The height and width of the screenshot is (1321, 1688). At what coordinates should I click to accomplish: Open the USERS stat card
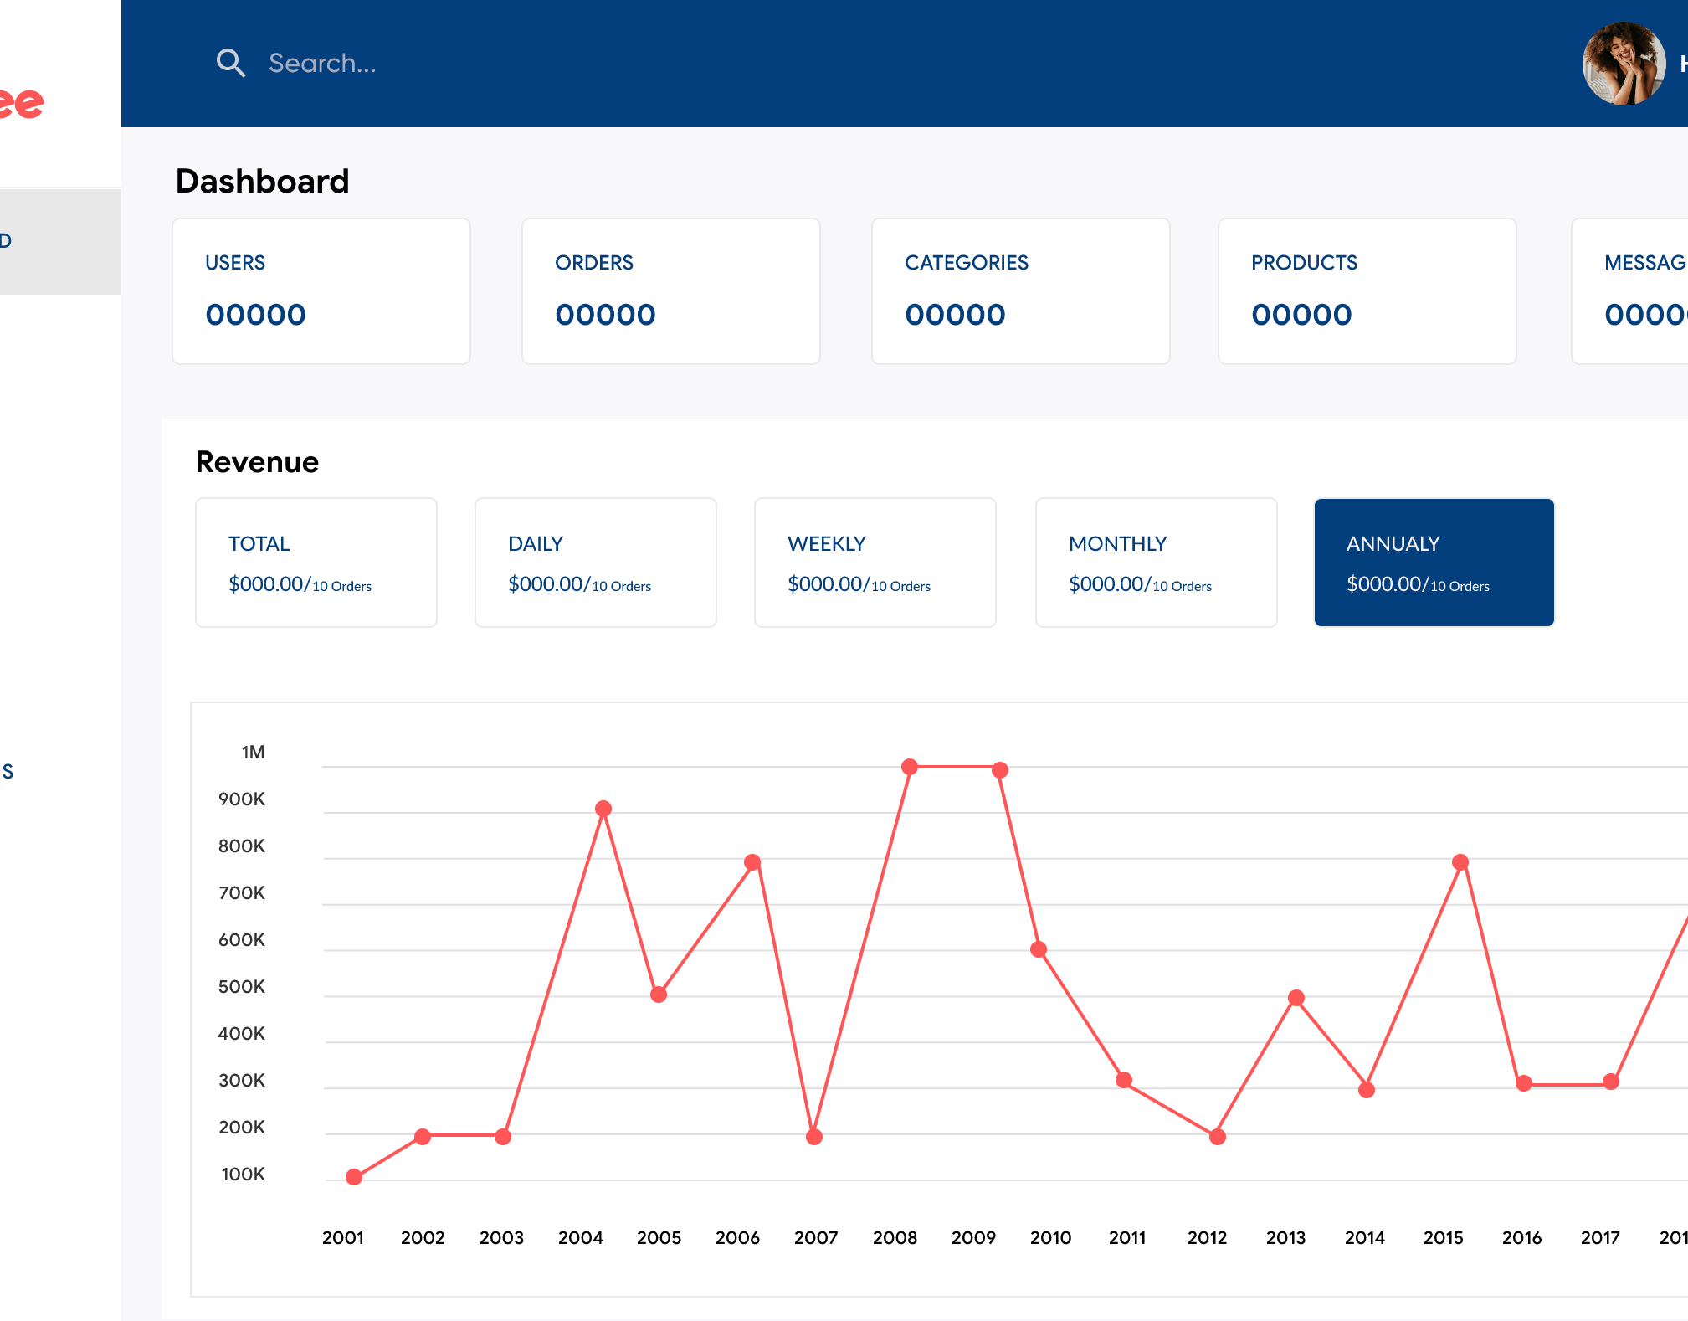coord(321,291)
